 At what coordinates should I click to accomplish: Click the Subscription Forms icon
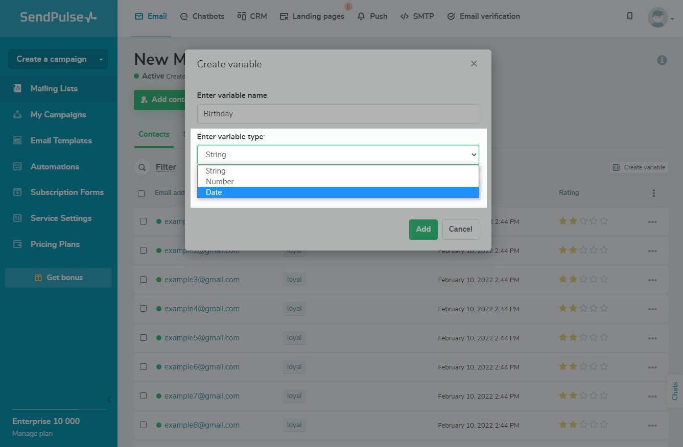[x=17, y=192]
